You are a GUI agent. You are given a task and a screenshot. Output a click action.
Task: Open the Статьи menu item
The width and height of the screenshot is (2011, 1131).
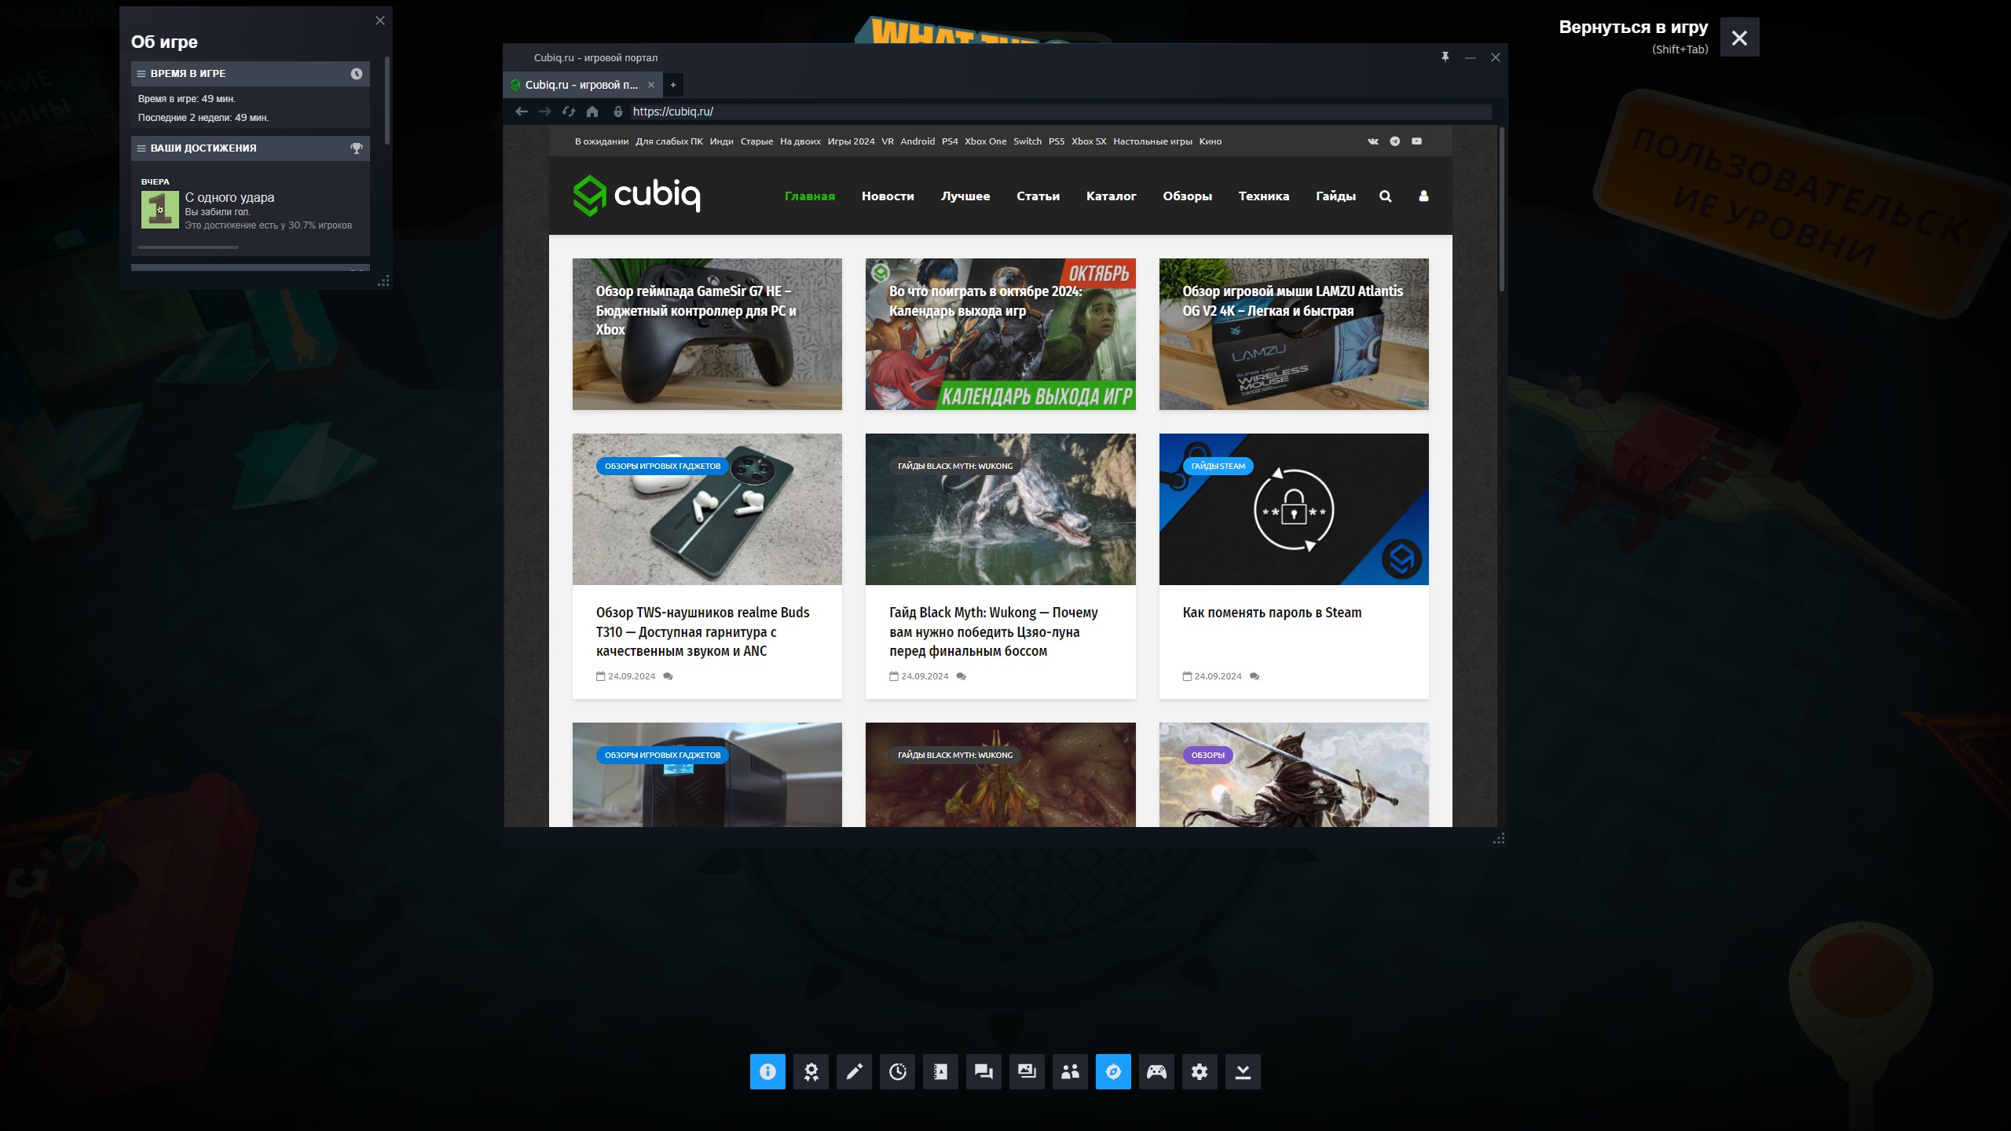tap(1038, 196)
